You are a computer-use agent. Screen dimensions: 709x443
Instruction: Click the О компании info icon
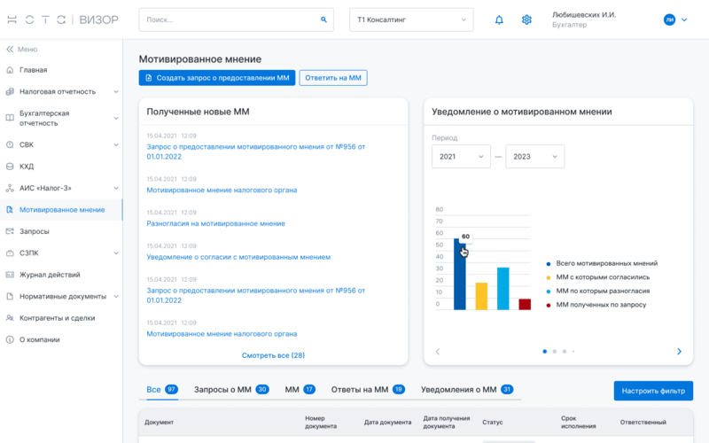[10, 339]
